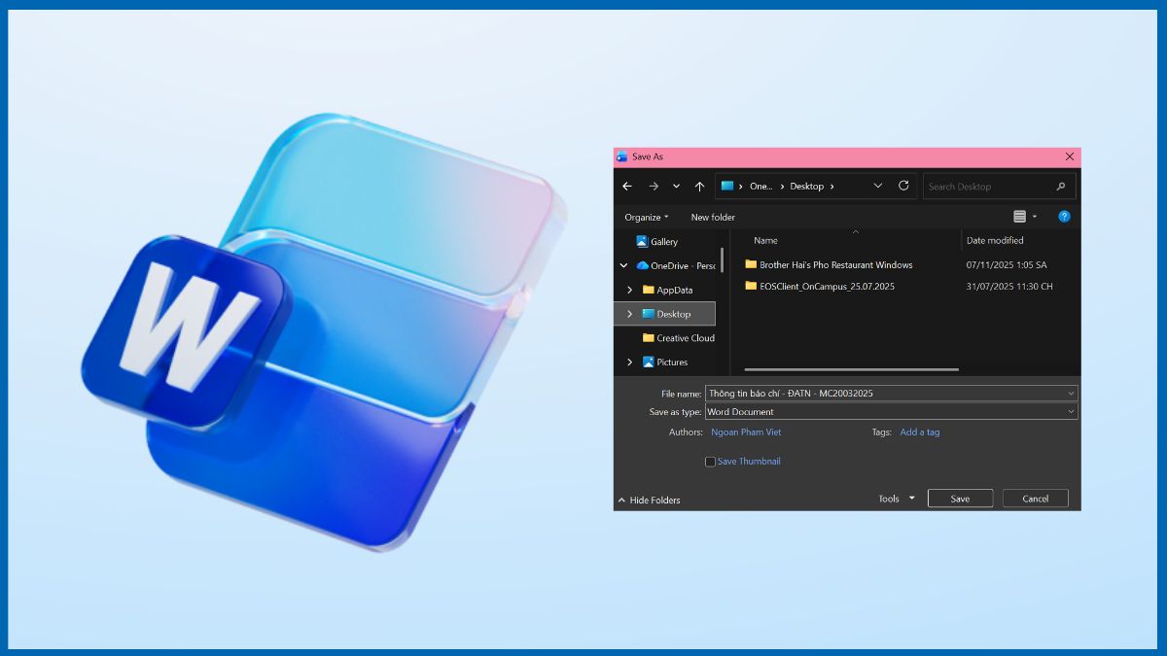Click the Cancel button
This screenshot has width=1167, height=656.
click(x=1036, y=499)
